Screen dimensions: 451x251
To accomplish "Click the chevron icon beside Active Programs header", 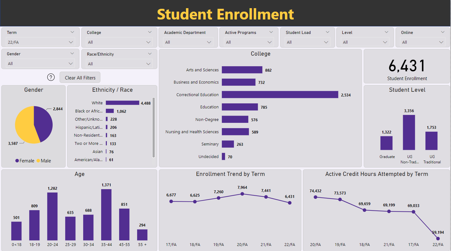I will coord(271,32).
